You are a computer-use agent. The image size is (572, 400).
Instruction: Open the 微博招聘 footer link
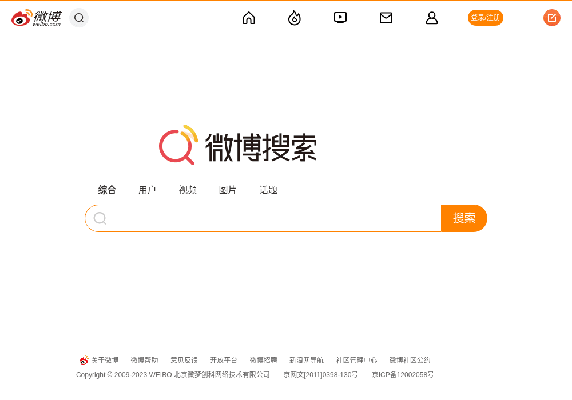[263, 361]
